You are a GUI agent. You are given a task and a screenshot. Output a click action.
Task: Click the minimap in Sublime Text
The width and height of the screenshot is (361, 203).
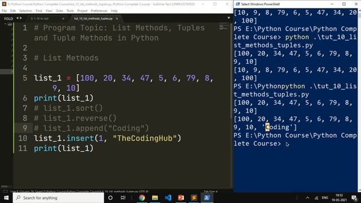tap(223, 27)
